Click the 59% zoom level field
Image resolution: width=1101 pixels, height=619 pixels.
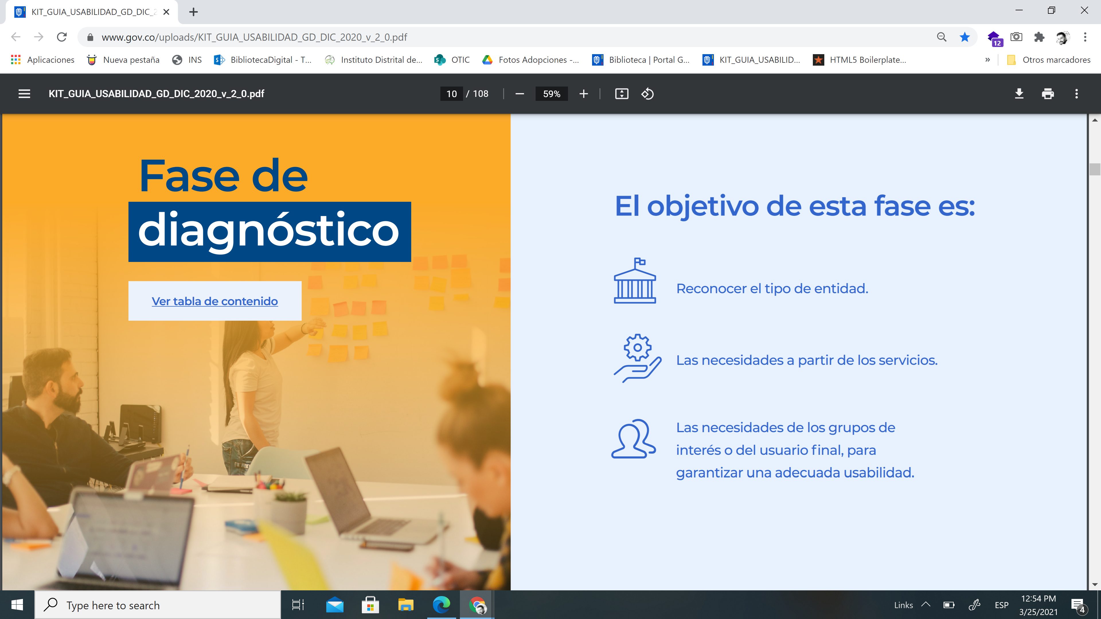click(552, 93)
